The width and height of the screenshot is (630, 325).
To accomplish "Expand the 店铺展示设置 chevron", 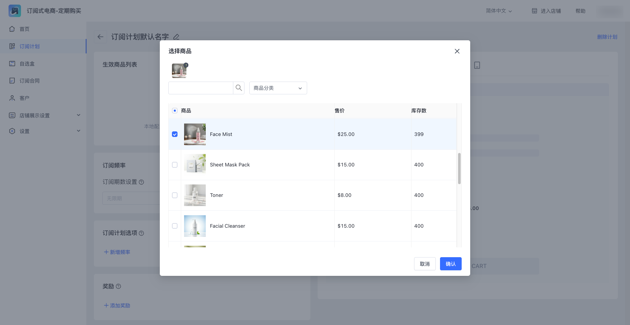I will tap(78, 115).
